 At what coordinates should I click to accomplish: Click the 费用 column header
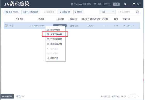116,19
